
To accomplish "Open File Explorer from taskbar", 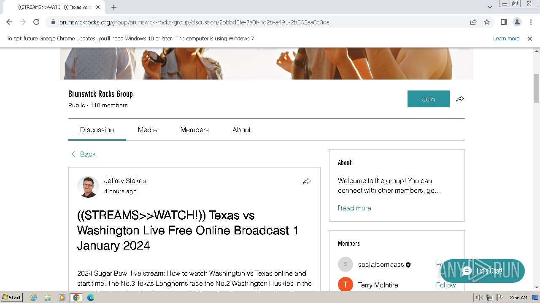I will pos(48,298).
